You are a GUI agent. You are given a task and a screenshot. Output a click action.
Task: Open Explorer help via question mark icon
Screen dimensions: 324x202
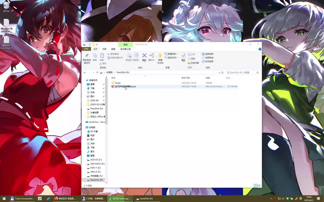[x=260, y=49]
